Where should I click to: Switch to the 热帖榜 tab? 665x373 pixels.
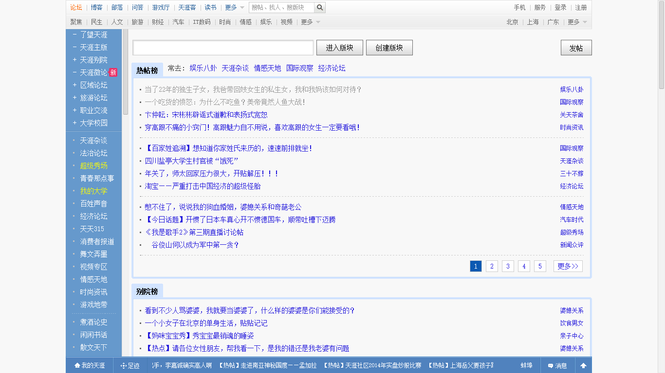(x=147, y=70)
